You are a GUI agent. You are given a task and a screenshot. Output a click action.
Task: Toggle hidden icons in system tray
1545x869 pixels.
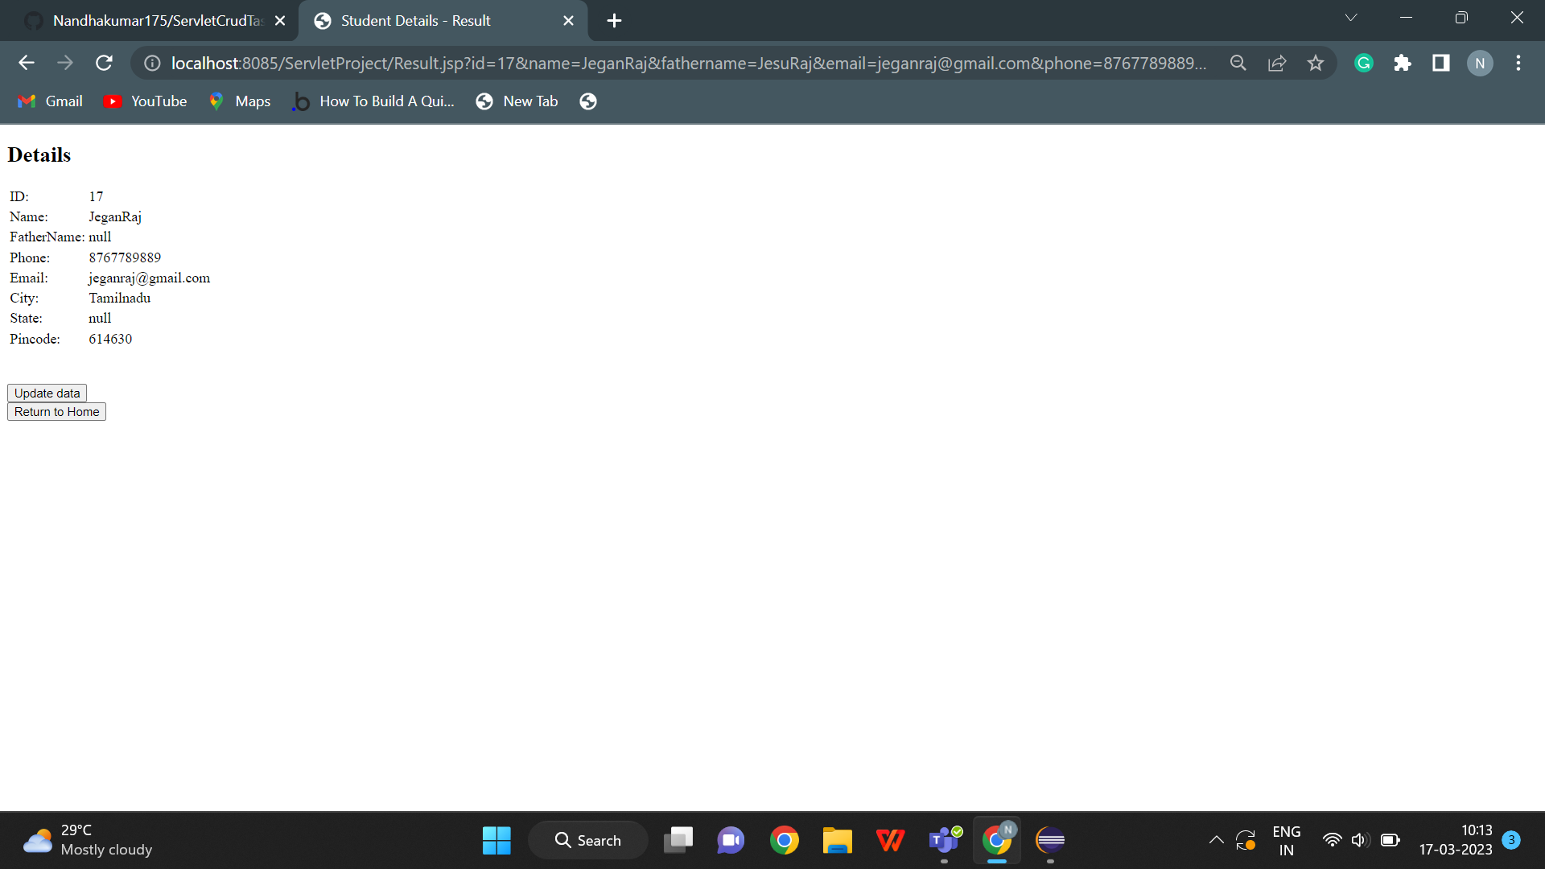coord(1216,840)
